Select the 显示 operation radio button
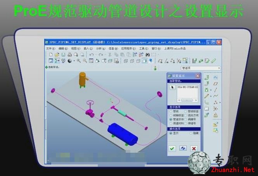 point(171,133)
